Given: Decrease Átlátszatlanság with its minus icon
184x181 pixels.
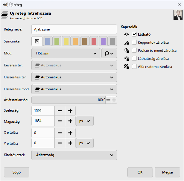Looking at the screenshot, I should [108, 100].
